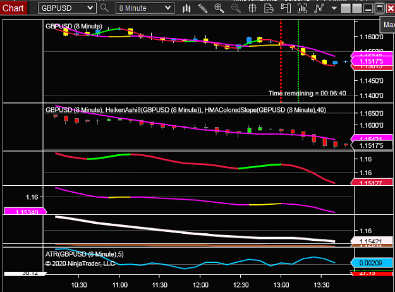
Task: Click the zoom in magnifier icon
Action: [x=219, y=8]
